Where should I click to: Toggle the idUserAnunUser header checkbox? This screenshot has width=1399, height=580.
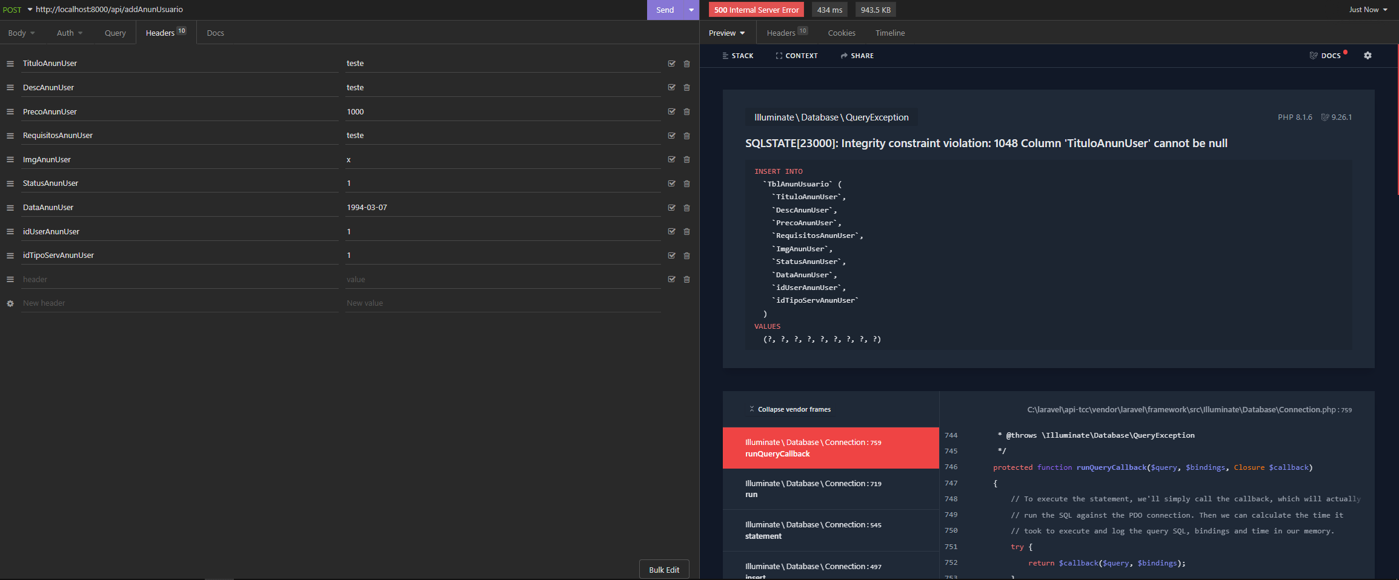point(671,231)
